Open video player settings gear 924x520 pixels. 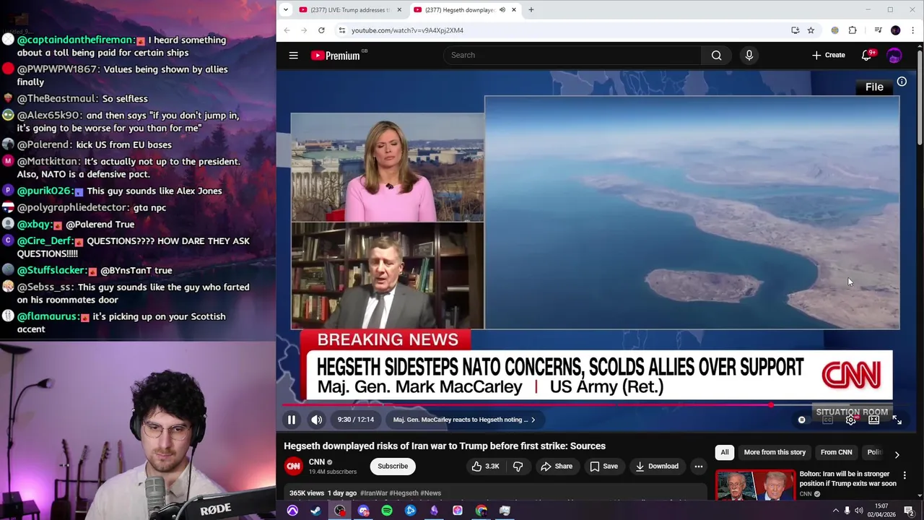pos(851,420)
